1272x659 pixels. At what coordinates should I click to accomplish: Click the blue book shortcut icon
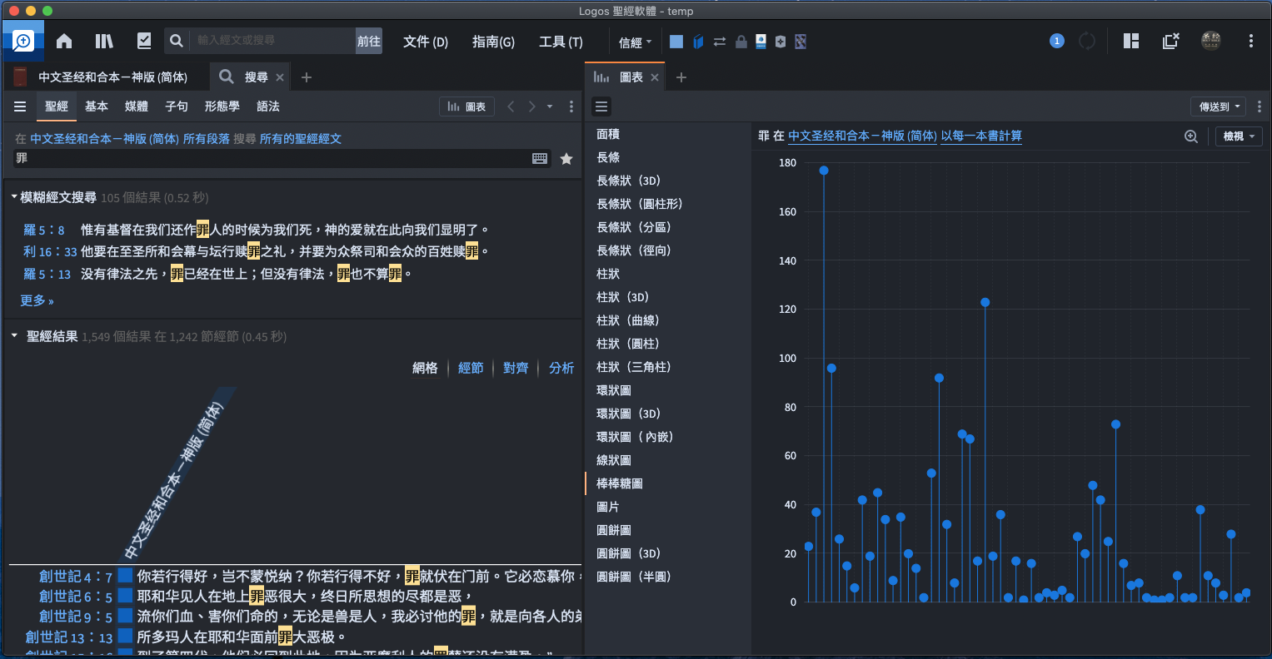pyautogui.click(x=698, y=42)
